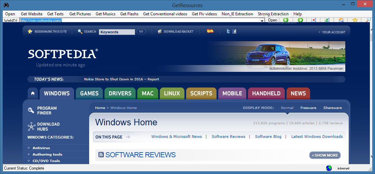Switch to the GAMES tab

coord(89,93)
